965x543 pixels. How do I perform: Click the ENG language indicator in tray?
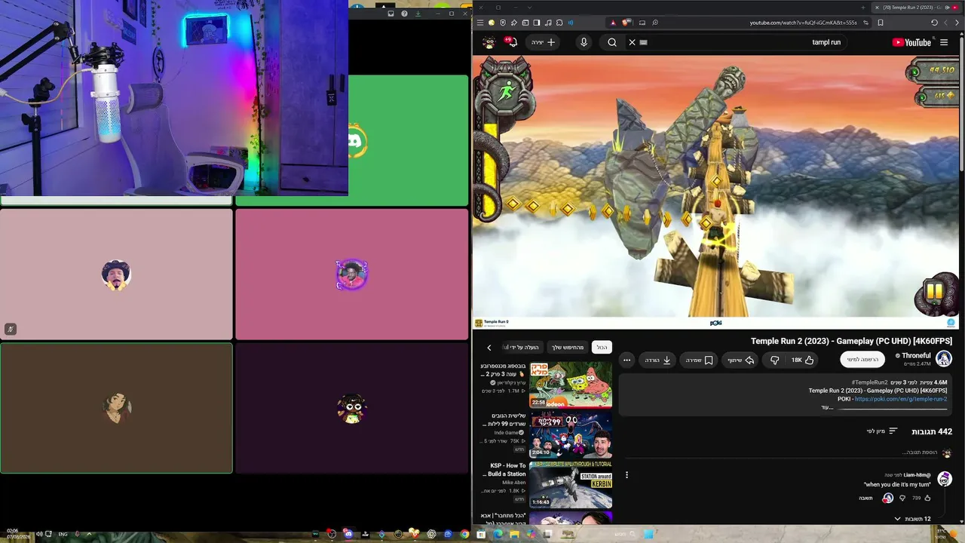tap(63, 534)
